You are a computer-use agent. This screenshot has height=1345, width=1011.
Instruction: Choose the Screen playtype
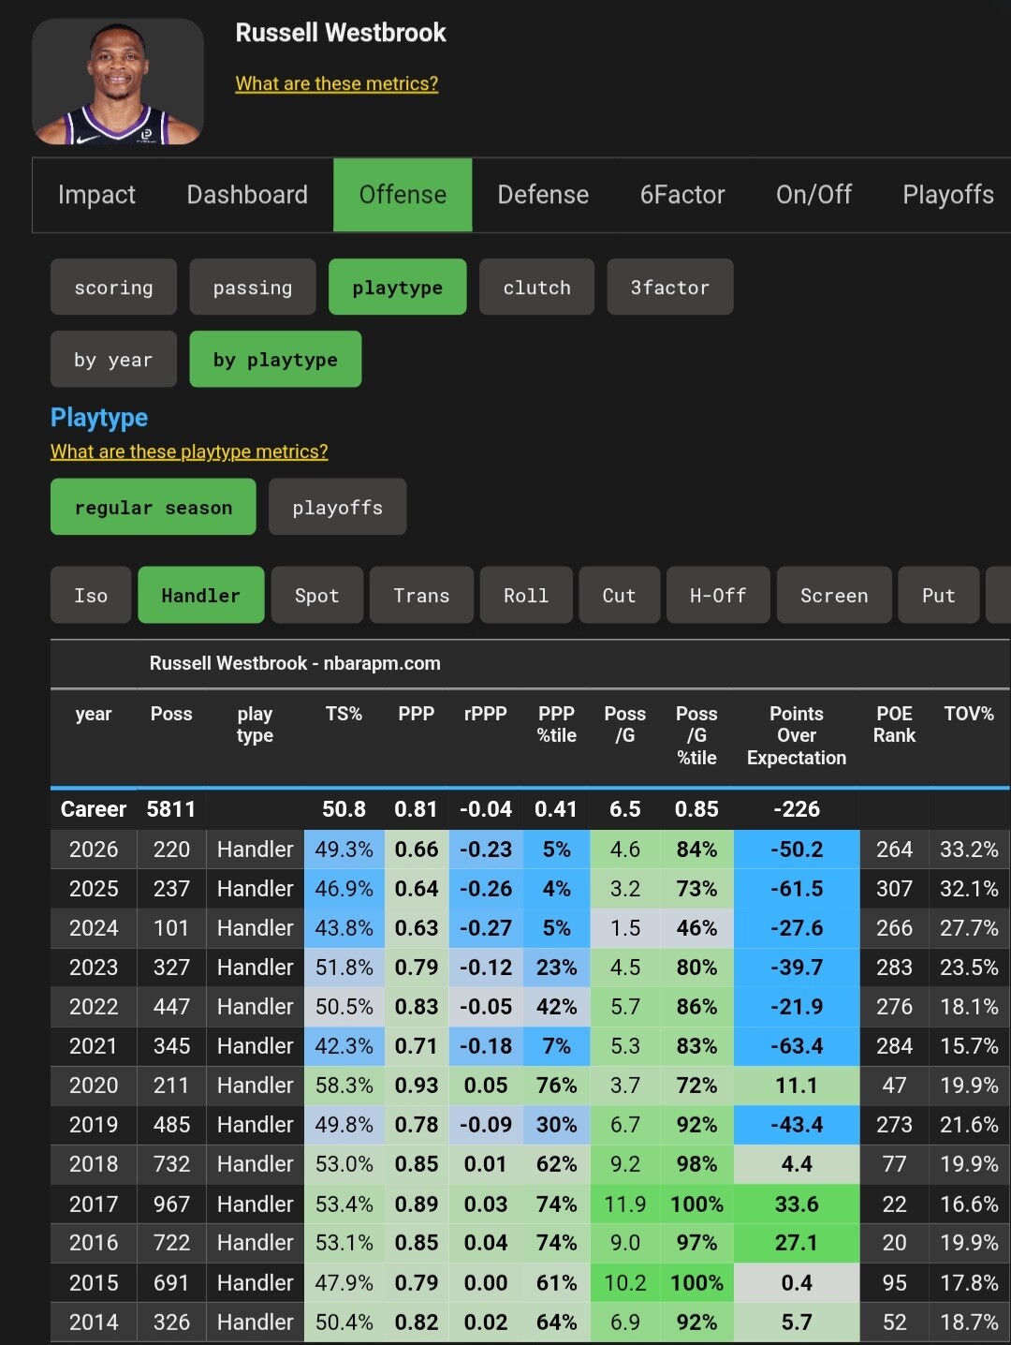pyautogui.click(x=834, y=595)
